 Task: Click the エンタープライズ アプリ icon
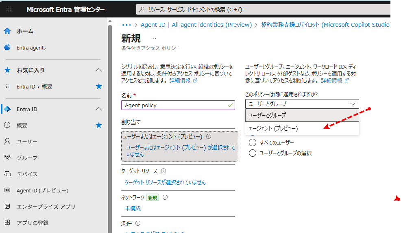click(x=7, y=206)
